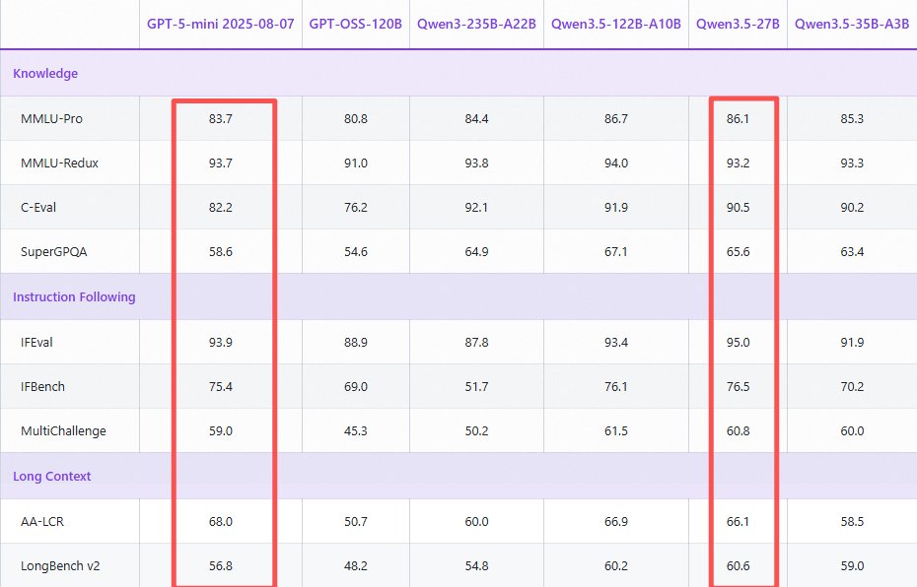
Task: Select the Long Context section heading
Action: tap(52, 476)
